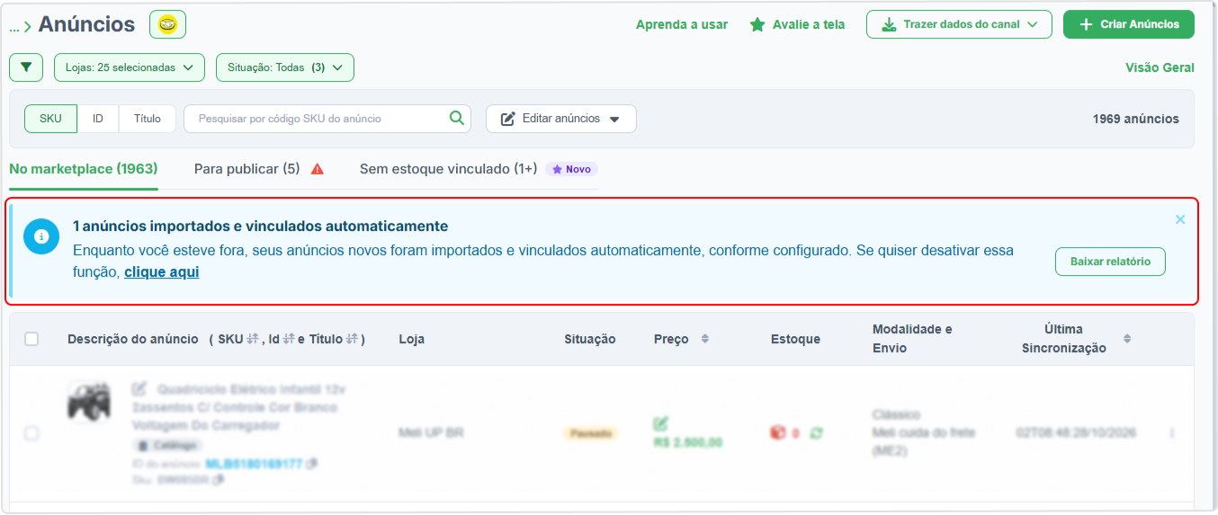Open the Editar anúncios dropdown
Screen dimensions: 1218x515
(x=561, y=119)
